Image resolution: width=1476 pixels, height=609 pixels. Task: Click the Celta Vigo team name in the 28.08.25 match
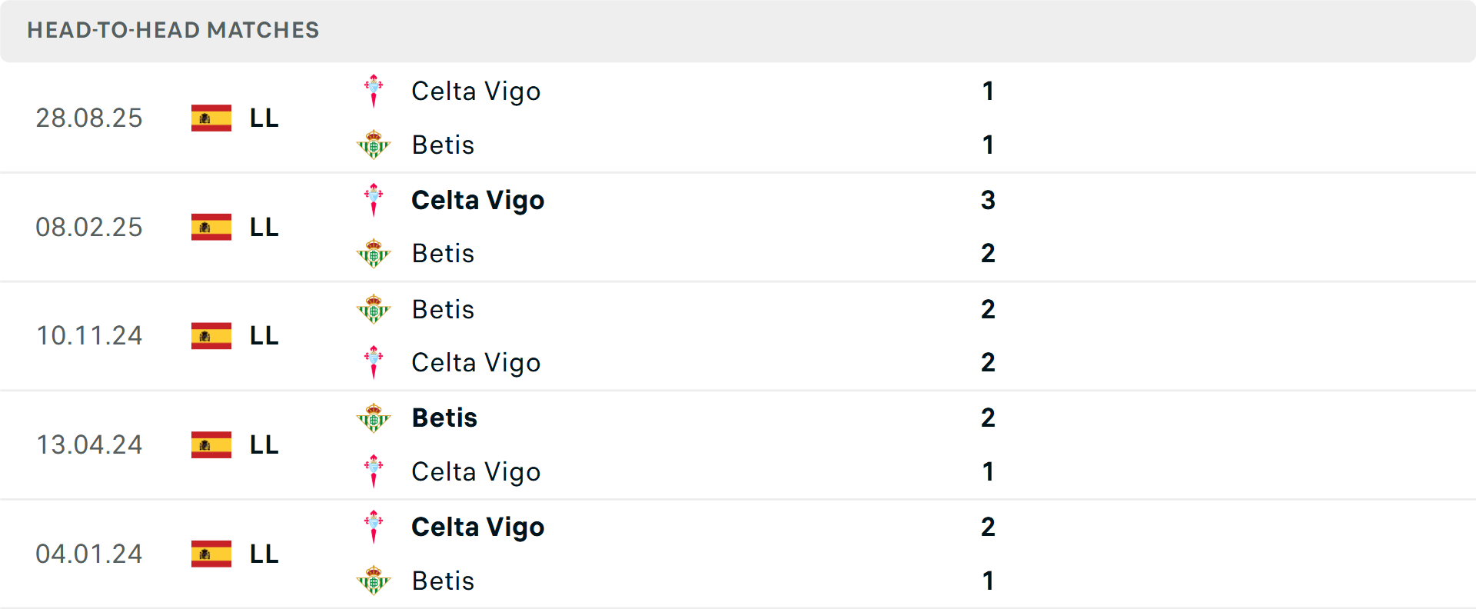(x=476, y=91)
